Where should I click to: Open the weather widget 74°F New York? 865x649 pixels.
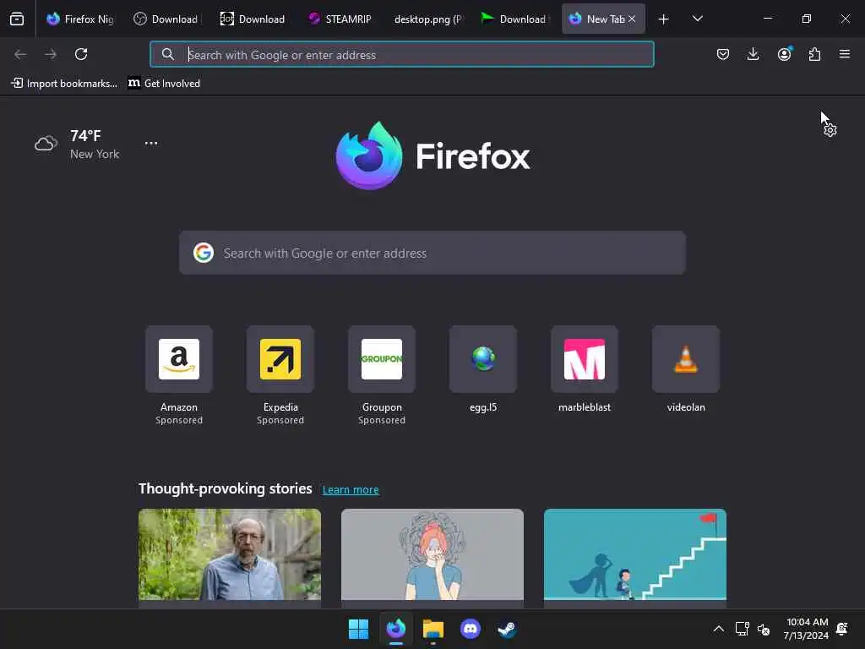tap(77, 145)
